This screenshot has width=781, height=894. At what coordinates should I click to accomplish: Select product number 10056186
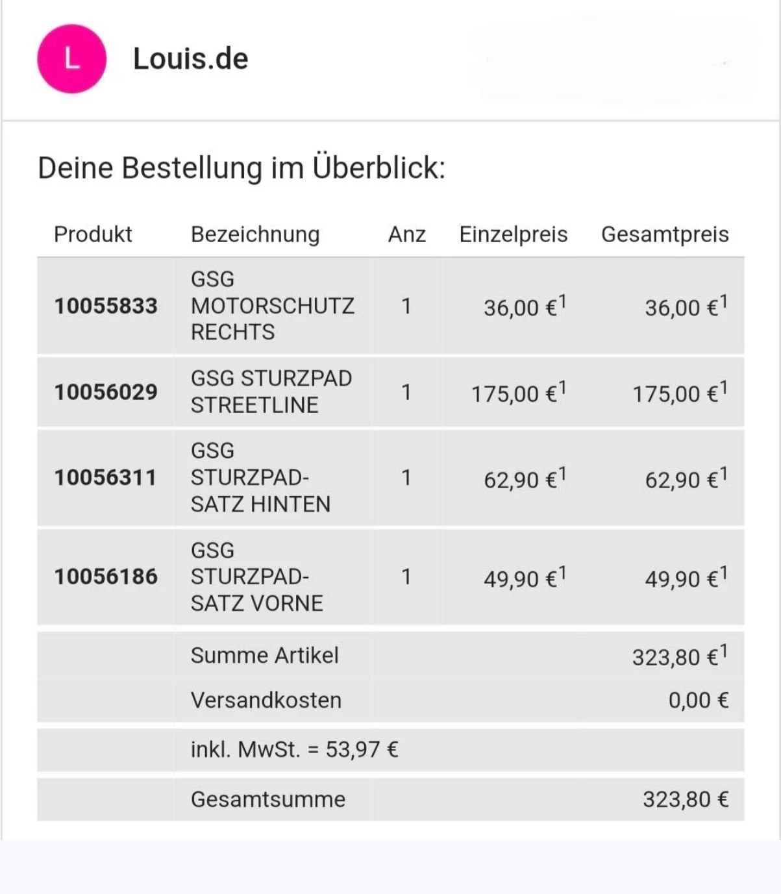pos(106,577)
